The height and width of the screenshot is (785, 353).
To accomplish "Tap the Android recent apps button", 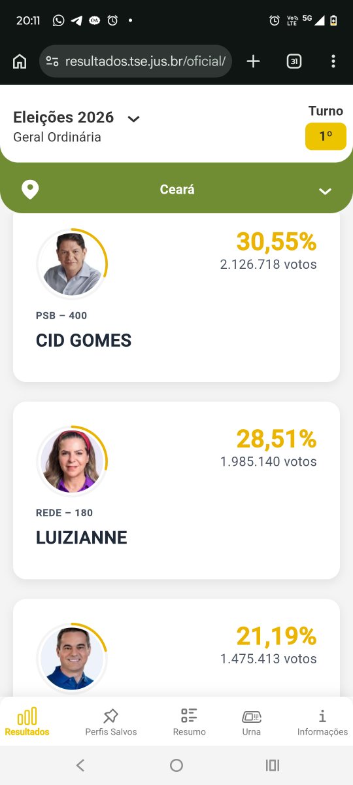I will click(x=273, y=765).
